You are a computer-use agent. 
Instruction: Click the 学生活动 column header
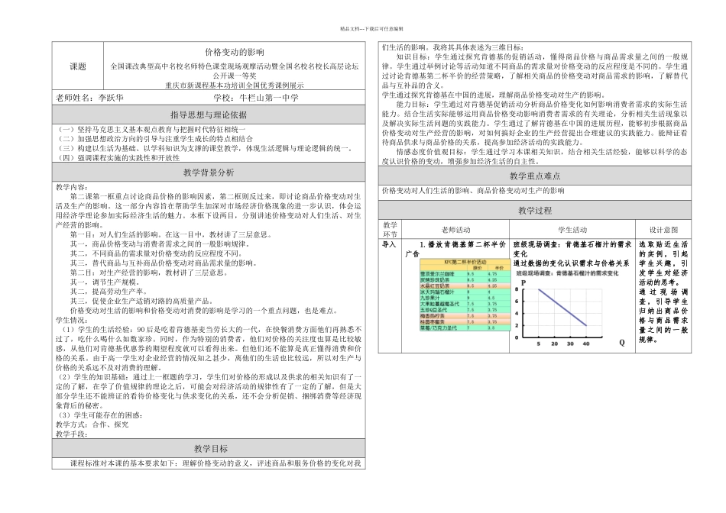(572, 230)
